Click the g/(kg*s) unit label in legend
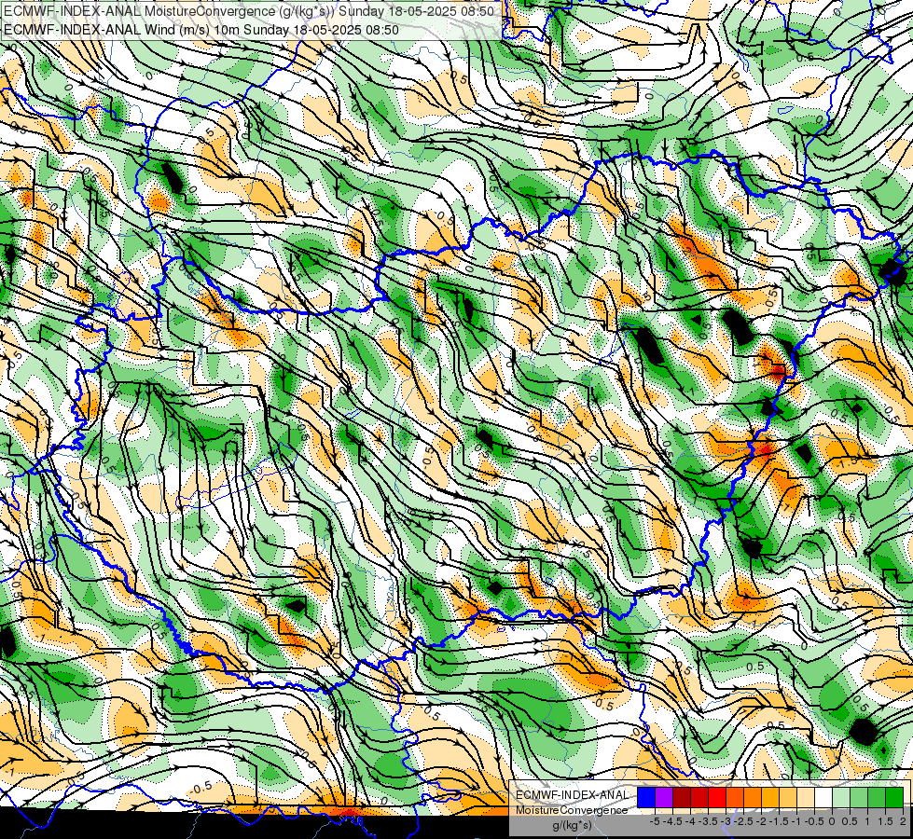 click(572, 825)
